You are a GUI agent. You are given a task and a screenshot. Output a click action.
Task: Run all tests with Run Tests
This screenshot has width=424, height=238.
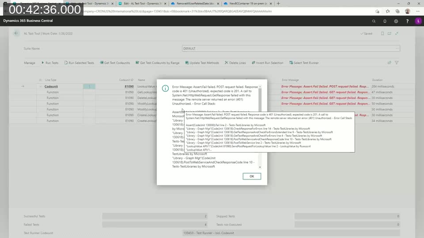pyautogui.click(x=50, y=63)
